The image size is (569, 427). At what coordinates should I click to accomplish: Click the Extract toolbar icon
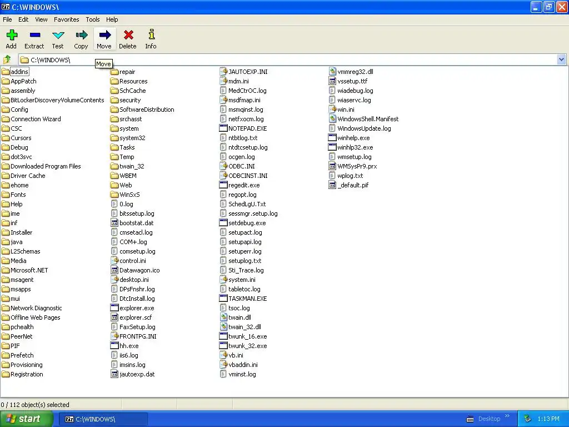click(x=35, y=35)
